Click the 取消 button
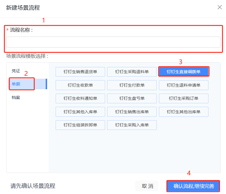 tap(147, 186)
